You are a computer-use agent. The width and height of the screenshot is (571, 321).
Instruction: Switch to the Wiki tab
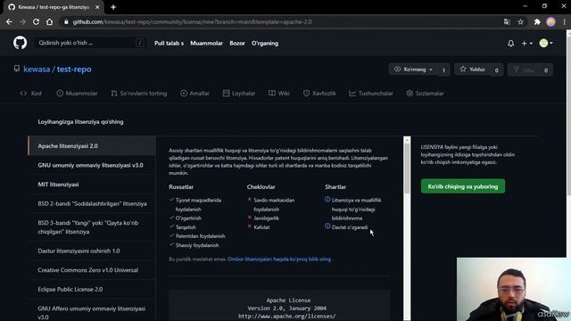279,93
